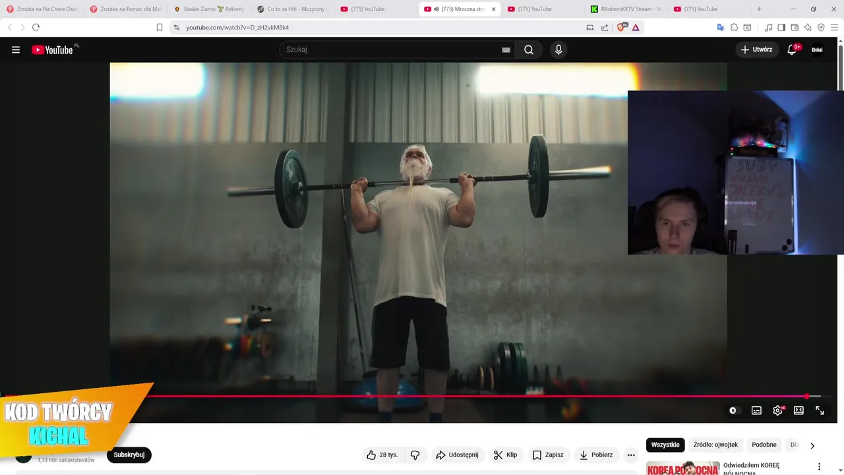The height and width of the screenshot is (475, 844).
Task: Download video with Pobierz button
Action: coord(595,455)
